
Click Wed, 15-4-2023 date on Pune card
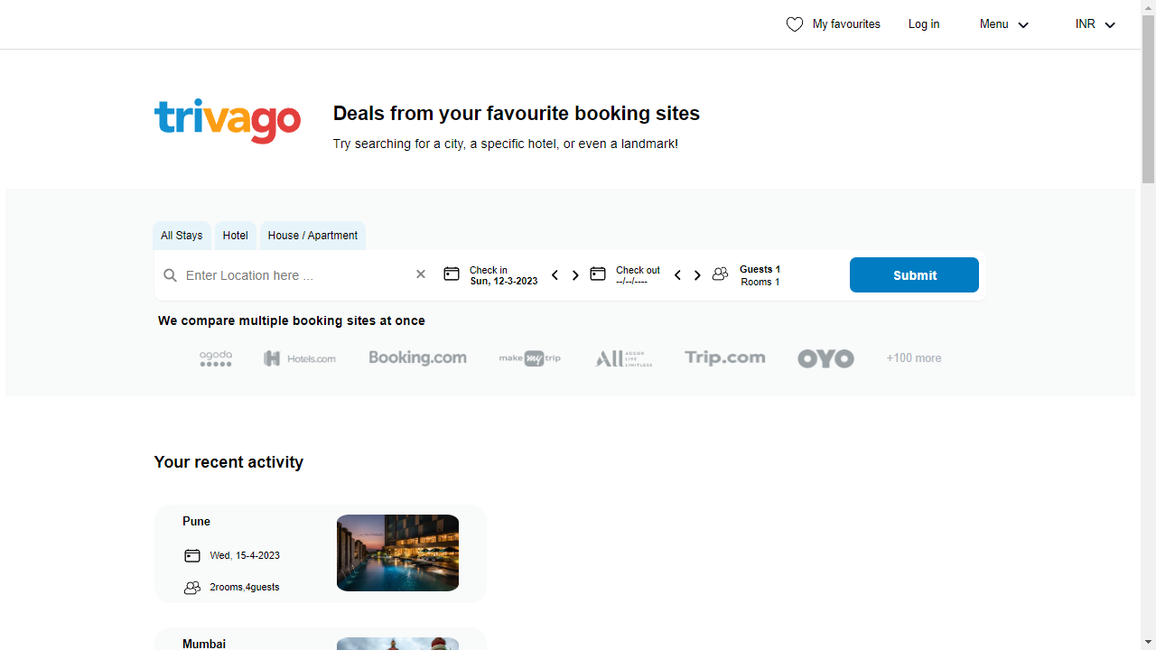[245, 556]
